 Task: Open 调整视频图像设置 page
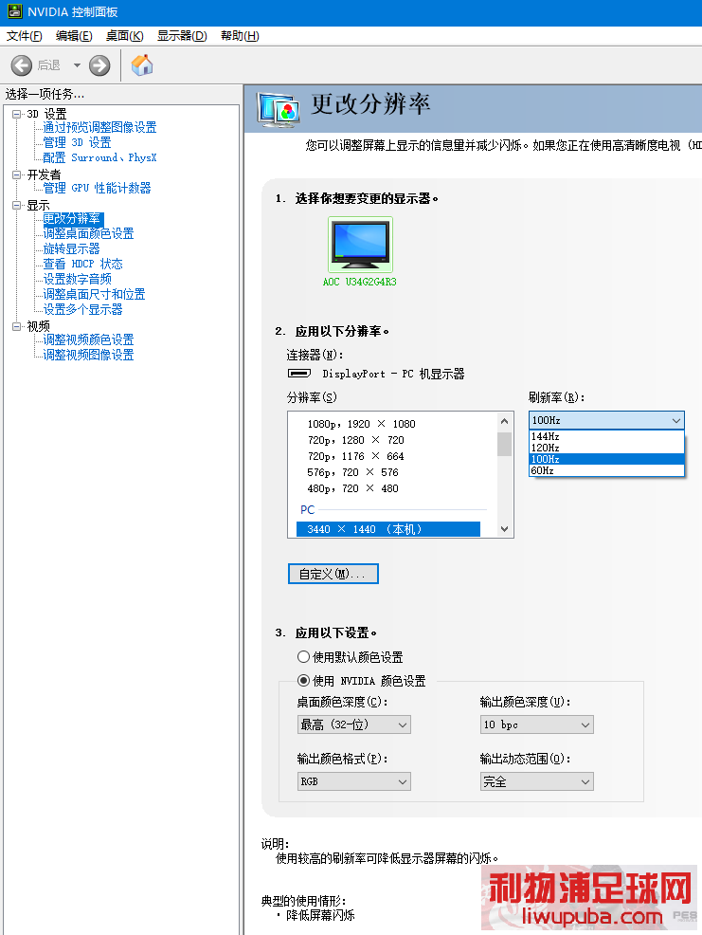tap(88, 355)
